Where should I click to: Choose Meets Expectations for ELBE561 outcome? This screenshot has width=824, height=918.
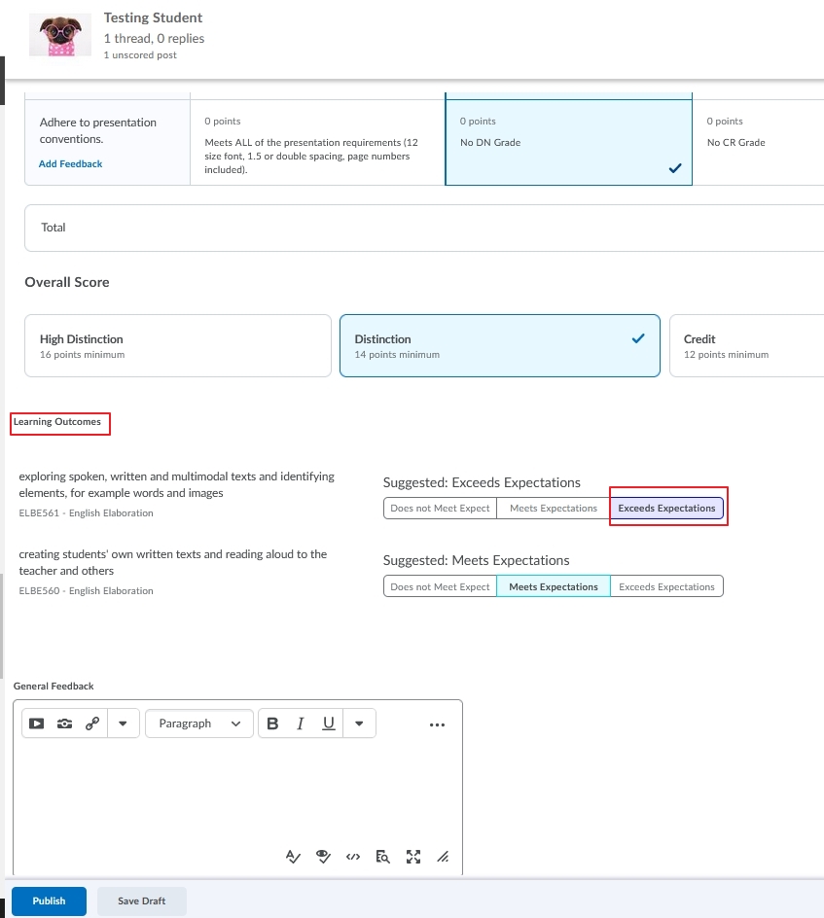click(x=554, y=509)
